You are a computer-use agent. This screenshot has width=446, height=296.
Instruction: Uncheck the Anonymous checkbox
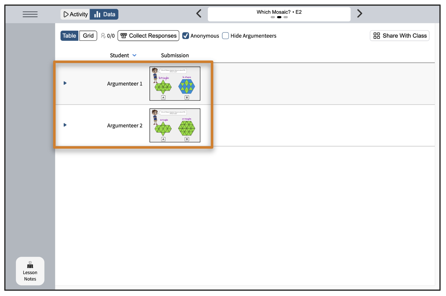[186, 36]
